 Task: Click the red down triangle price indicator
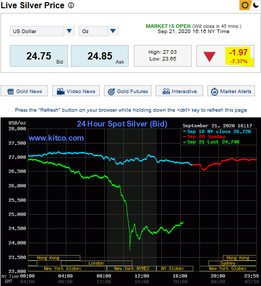click(209, 56)
